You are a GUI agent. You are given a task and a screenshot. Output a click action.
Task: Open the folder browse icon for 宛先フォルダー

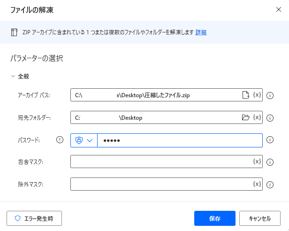(246, 117)
